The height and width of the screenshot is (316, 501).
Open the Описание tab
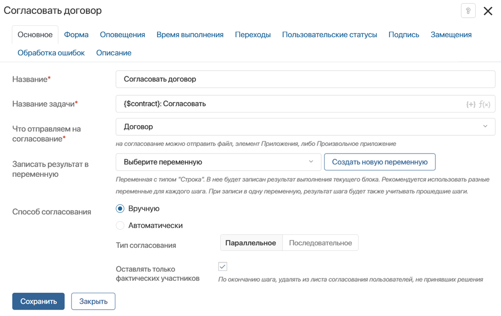click(x=114, y=53)
